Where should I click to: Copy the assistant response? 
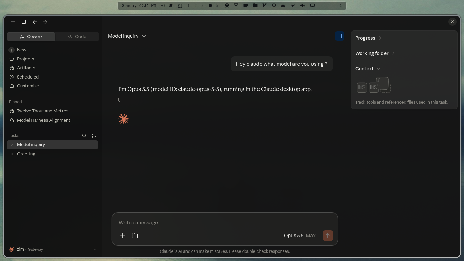(x=120, y=100)
